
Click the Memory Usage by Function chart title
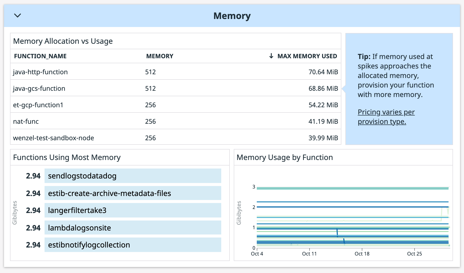click(x=285, y=157)
